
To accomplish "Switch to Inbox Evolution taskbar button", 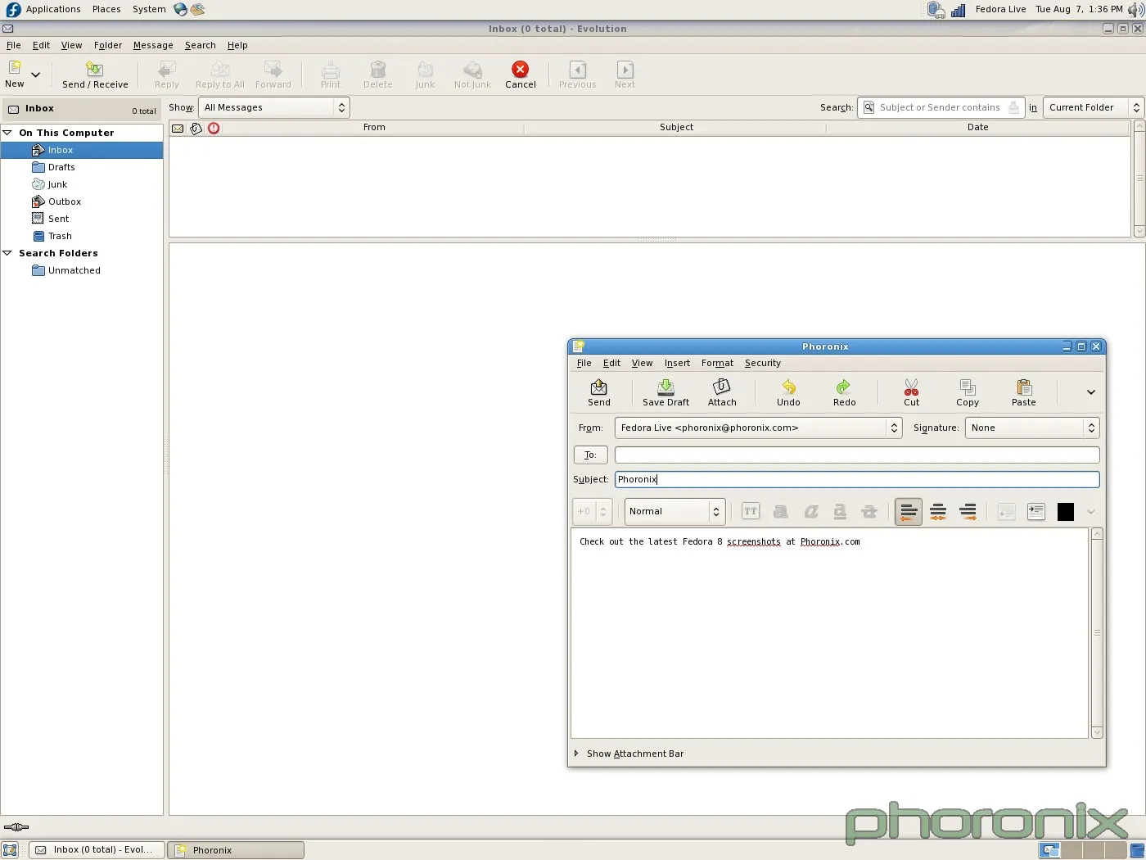I will [x=97, y=850].
